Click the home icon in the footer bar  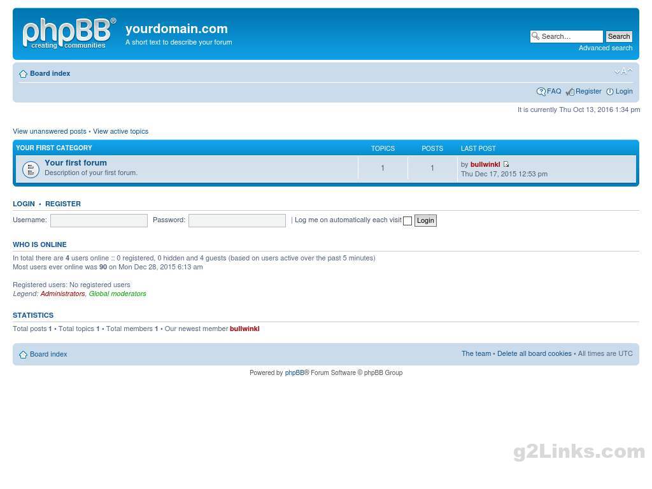tap(24, 354)
